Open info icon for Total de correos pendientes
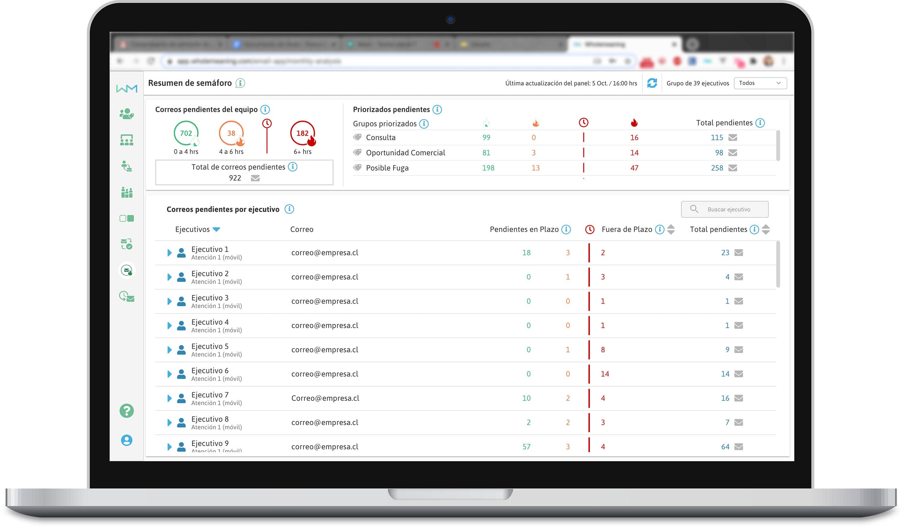901x526 pixels. pyautogui.click(x=293, y=167)
